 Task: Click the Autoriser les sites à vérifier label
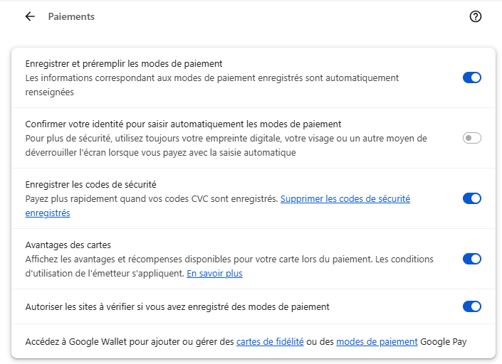click(x=177, y=307)
